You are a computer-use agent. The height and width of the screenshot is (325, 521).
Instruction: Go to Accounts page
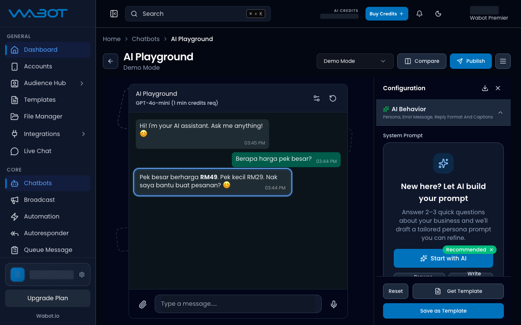(x=48, y=66)
